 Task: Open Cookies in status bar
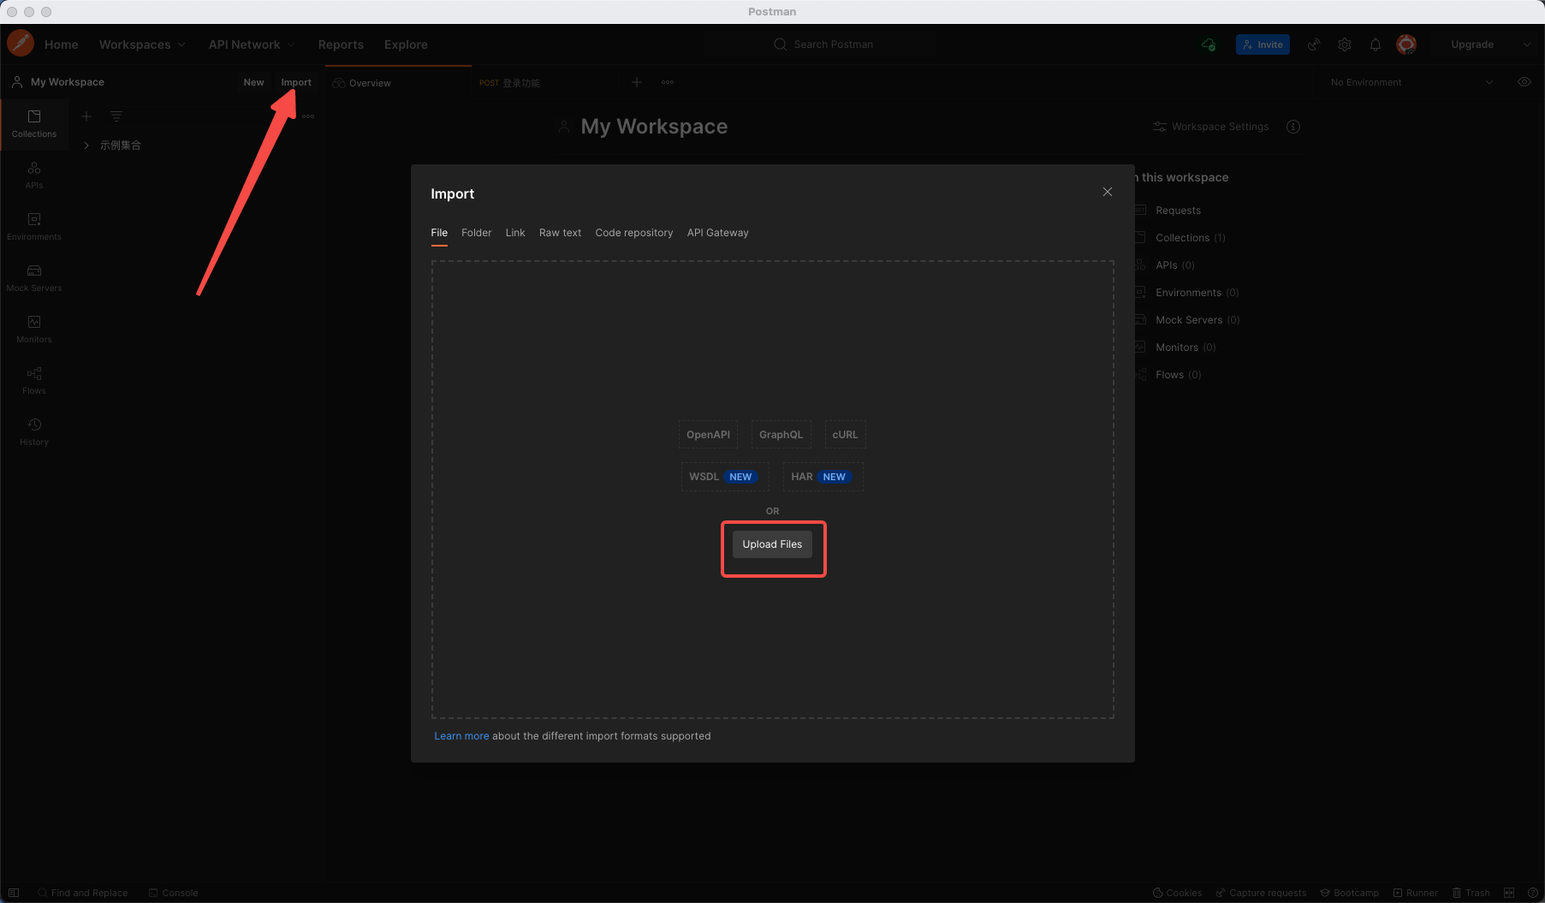tap(1177, 893)
